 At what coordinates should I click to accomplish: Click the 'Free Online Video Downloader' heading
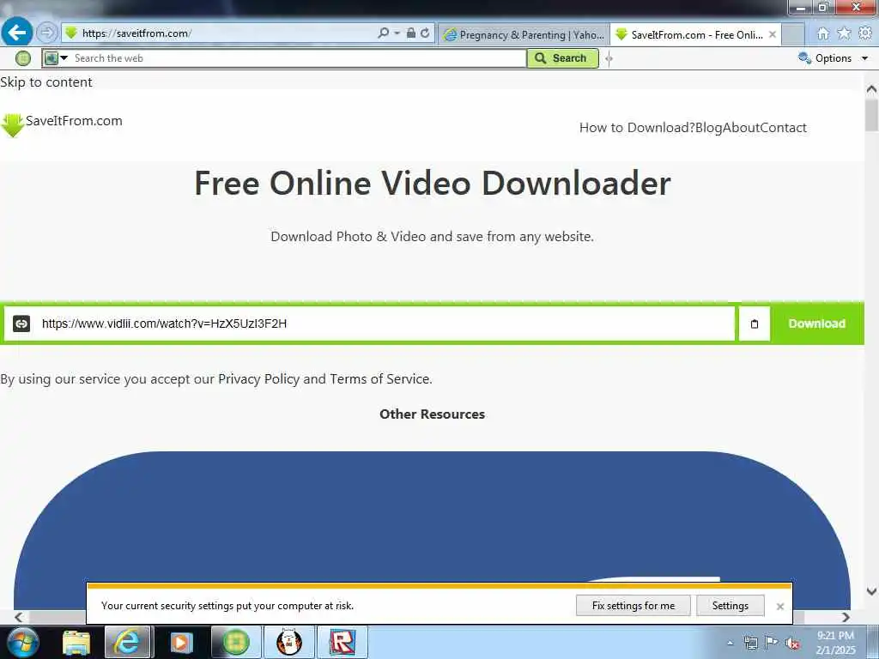(x=433, y=184)
